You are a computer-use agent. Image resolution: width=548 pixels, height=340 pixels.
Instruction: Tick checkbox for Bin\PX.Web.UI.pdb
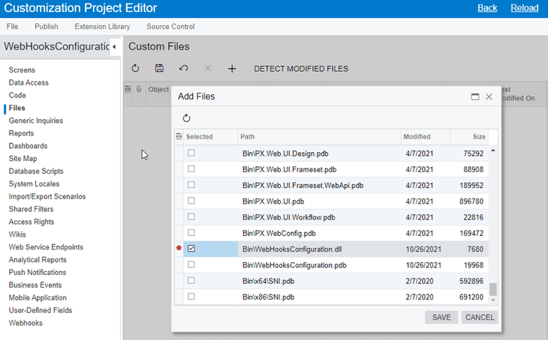pyautogui.click(x=191, y=201)
